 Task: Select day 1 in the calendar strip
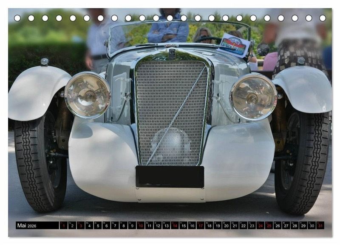63,225
